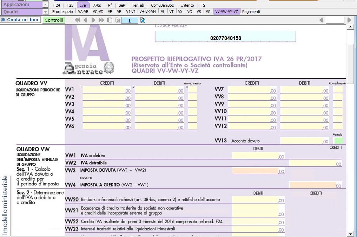Open the 770s tab
Screen dimensions: 357x237
pyautogui.click(x=97, y=5)
